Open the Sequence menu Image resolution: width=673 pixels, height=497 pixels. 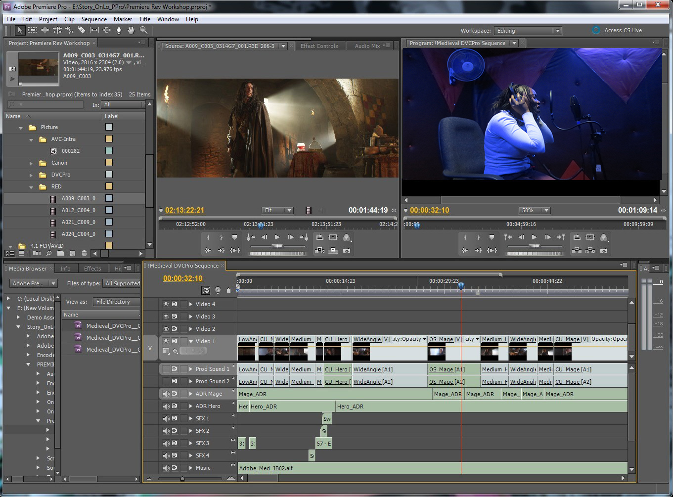point(94,19)
